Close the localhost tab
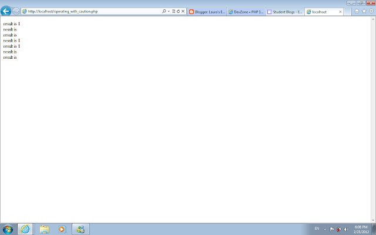The width and height of the screenshot is (376, 235). pos(340,12)
